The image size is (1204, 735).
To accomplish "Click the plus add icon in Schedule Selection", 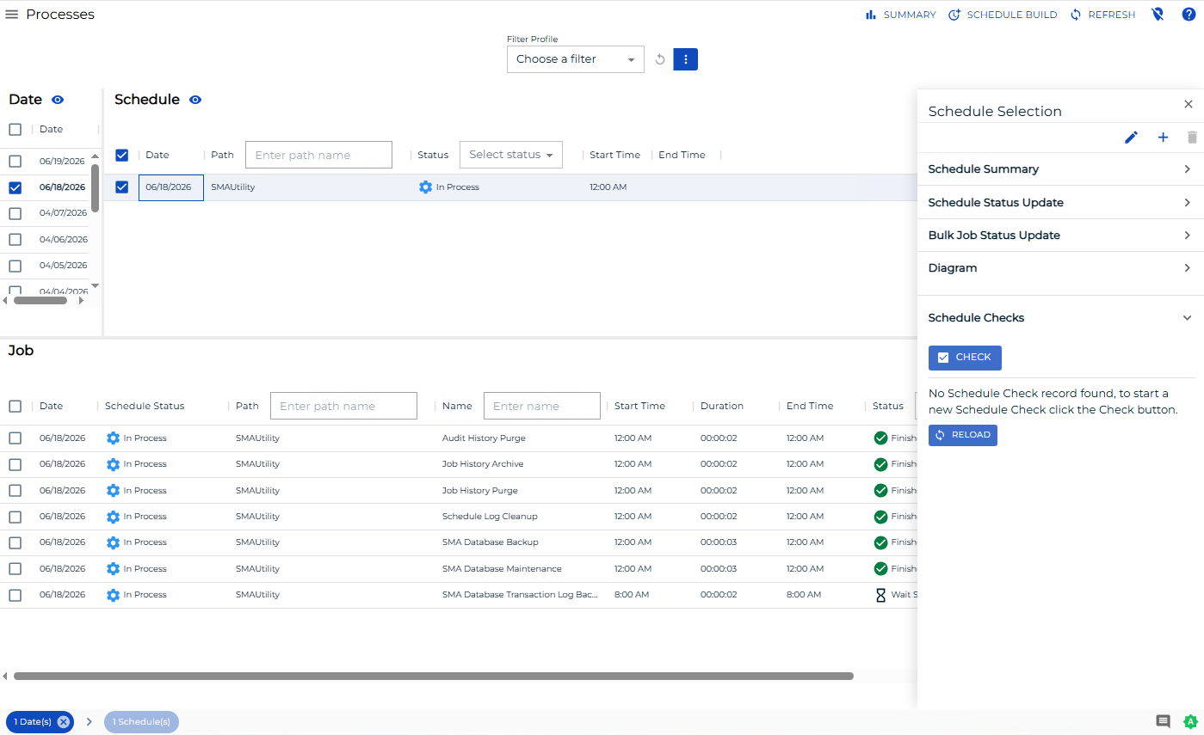I will (x=1163, y=138).
